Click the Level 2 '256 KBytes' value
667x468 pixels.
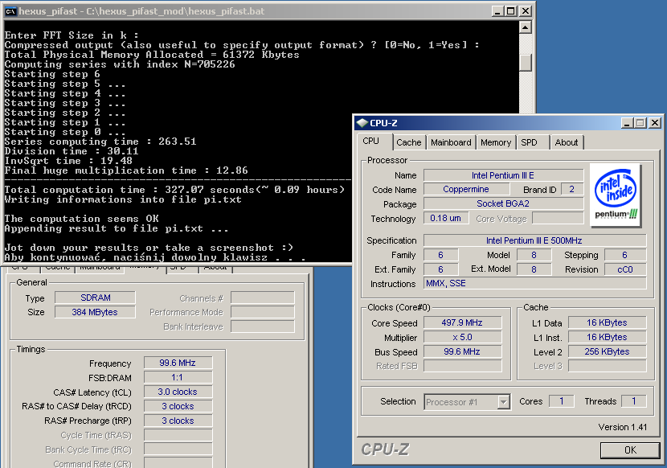pyautogui.click(x=607, y=351)
